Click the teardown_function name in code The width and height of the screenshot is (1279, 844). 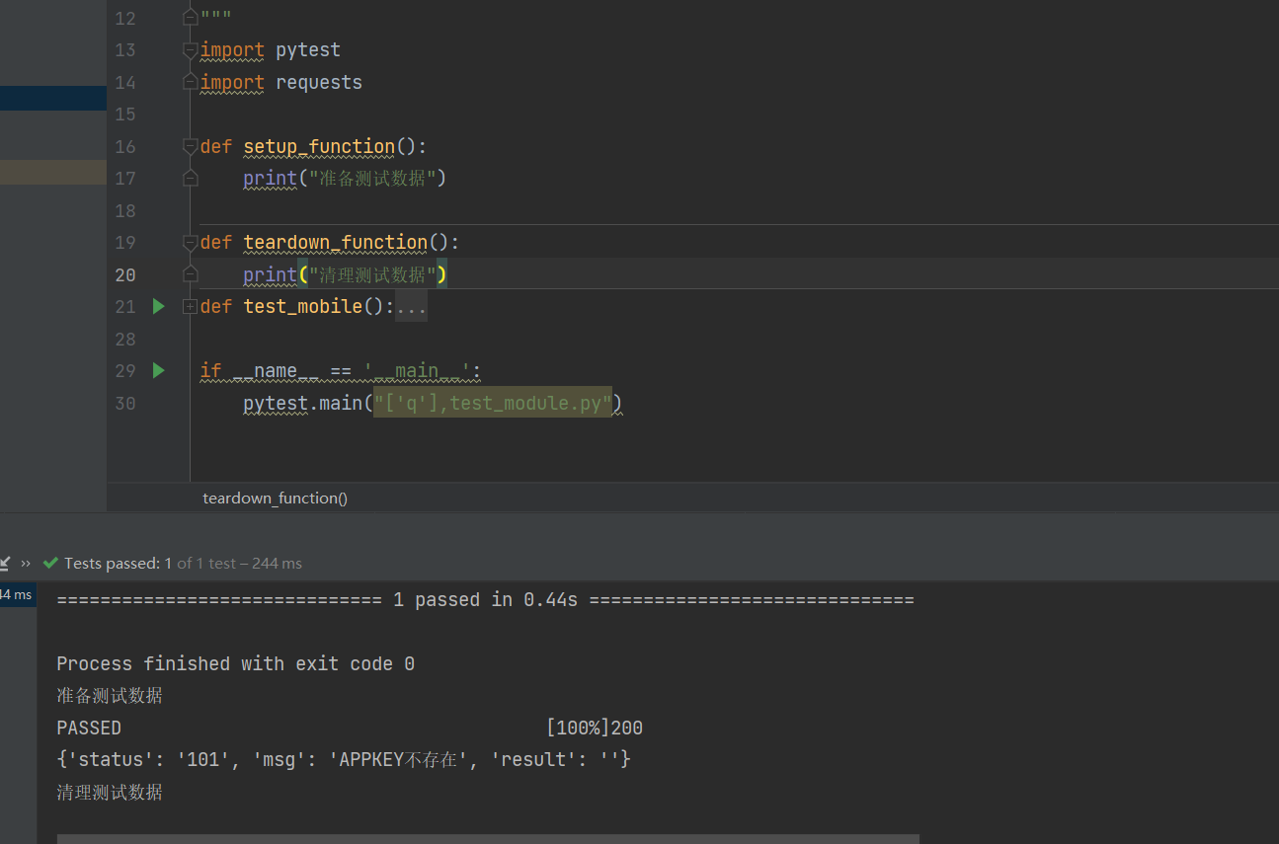tap(335, 243)
